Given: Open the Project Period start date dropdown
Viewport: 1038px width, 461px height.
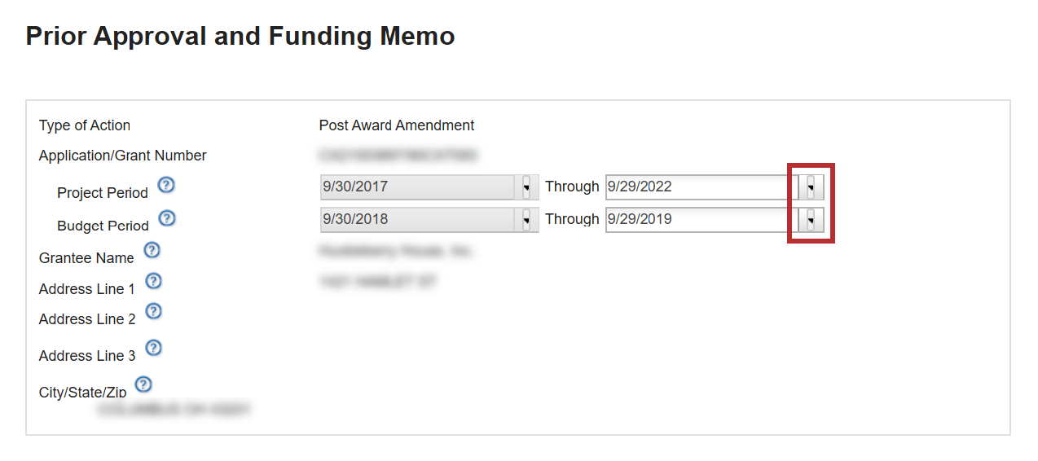Looking at the screenshot, I should click(x=526, y=187).
